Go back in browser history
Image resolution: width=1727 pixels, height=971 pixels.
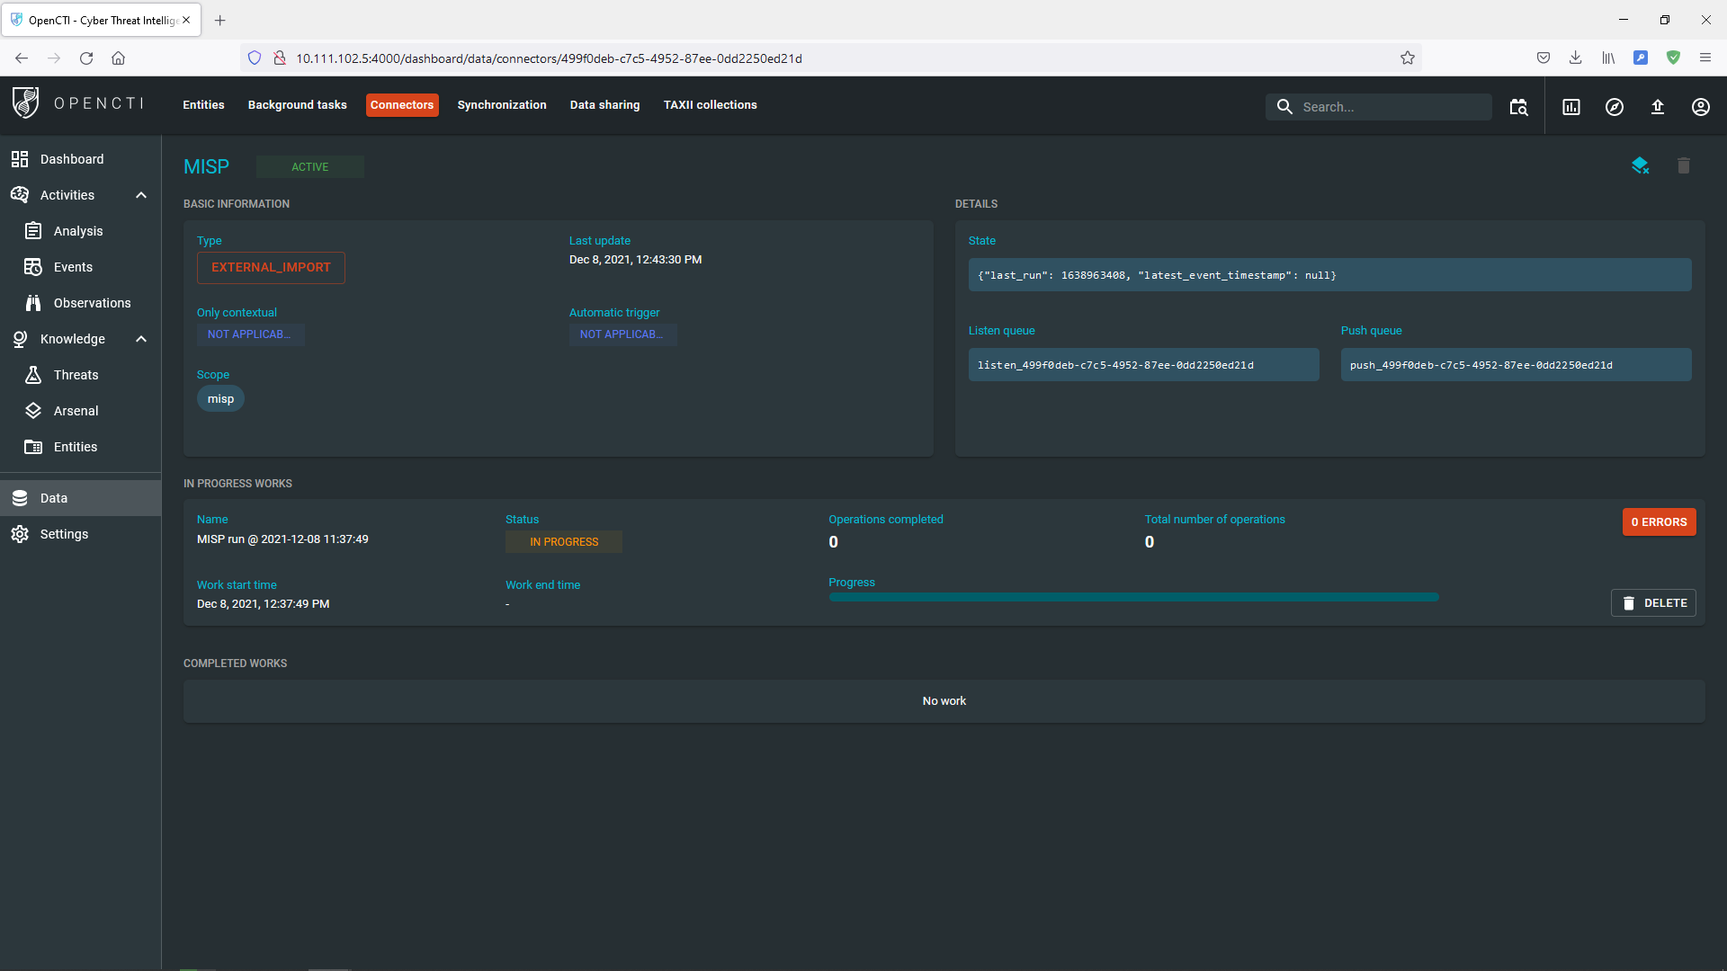(22, 58)
